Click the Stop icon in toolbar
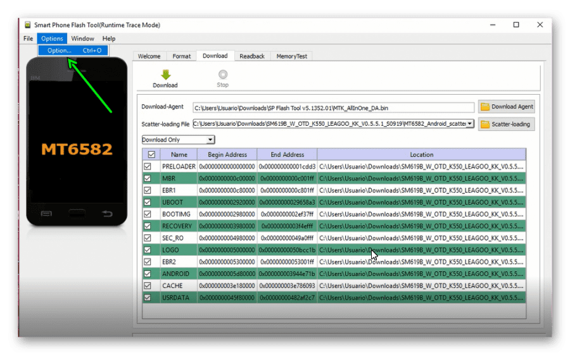 (223, 75)
